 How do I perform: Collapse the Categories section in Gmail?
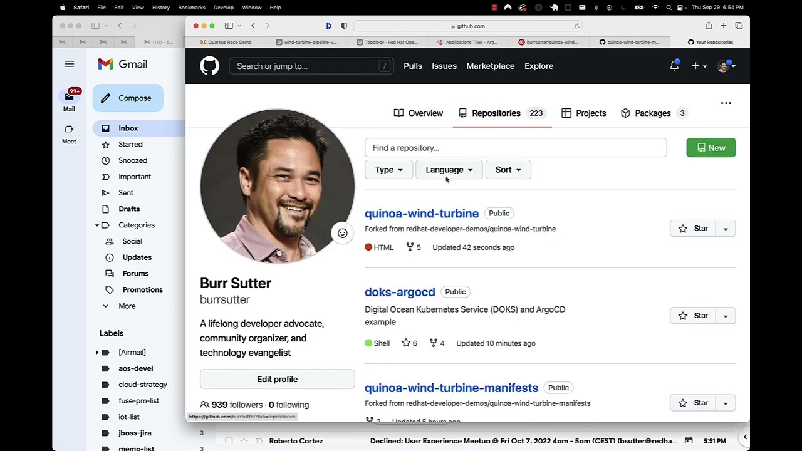coord(97,225)
